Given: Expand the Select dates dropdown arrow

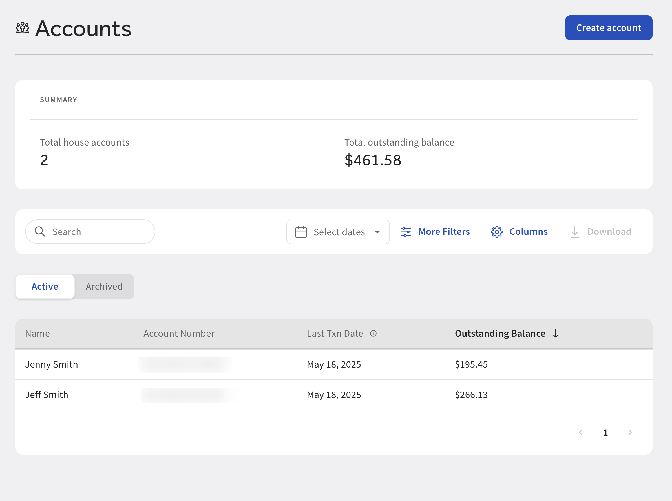Looking at the screenshot, I should [377, 232].
